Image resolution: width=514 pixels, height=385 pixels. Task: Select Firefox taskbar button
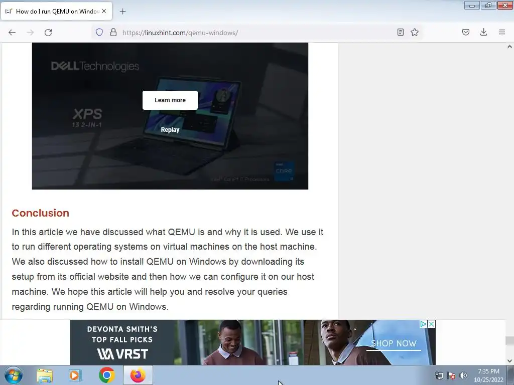pos(138,375)
